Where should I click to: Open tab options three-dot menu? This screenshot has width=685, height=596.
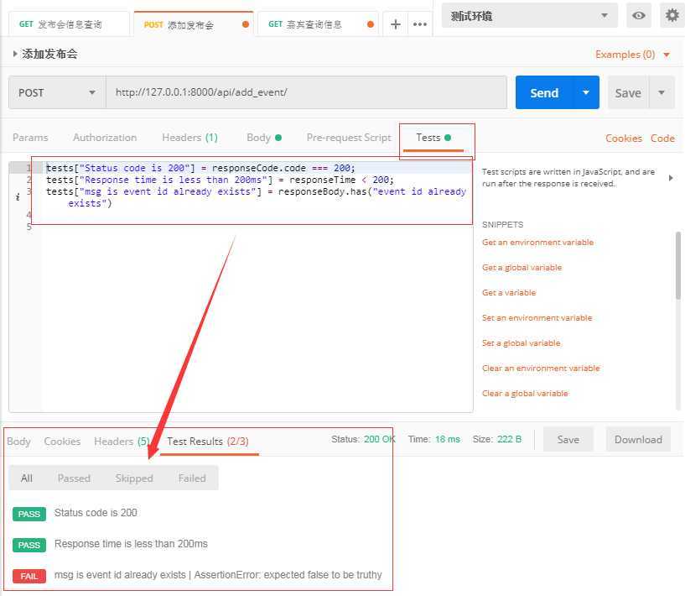(420, 24)
